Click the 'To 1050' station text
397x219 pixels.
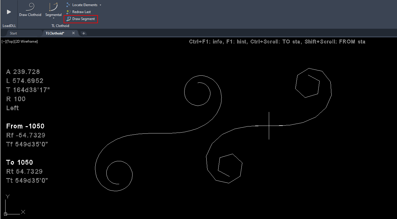[19, 162]
